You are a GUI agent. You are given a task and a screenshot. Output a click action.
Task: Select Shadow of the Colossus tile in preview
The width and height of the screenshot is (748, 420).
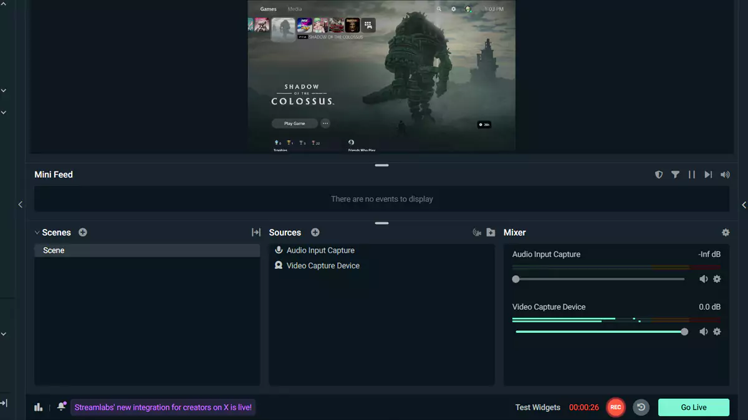283,29
